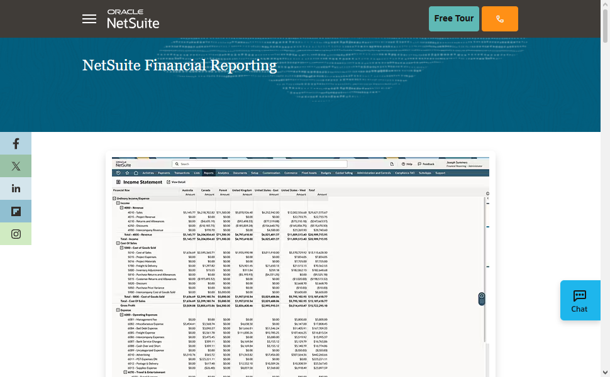This screenshot has width=610, height=377.
Task: Click the search field in the NetSuite screenshot
Action: coord(260,164)
